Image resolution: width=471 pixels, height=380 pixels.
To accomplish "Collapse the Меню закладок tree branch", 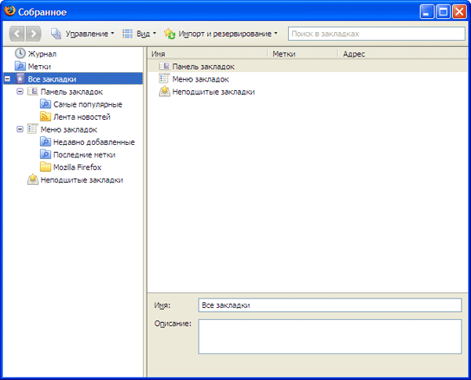I will (x=20, y=129).
